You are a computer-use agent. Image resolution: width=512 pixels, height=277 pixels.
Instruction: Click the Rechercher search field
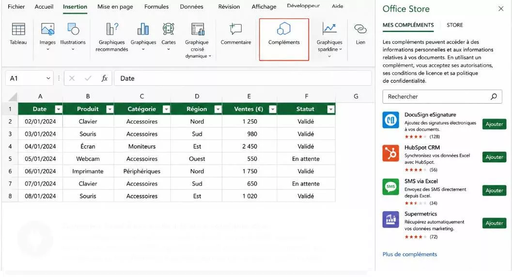click(x=442, y=96)
